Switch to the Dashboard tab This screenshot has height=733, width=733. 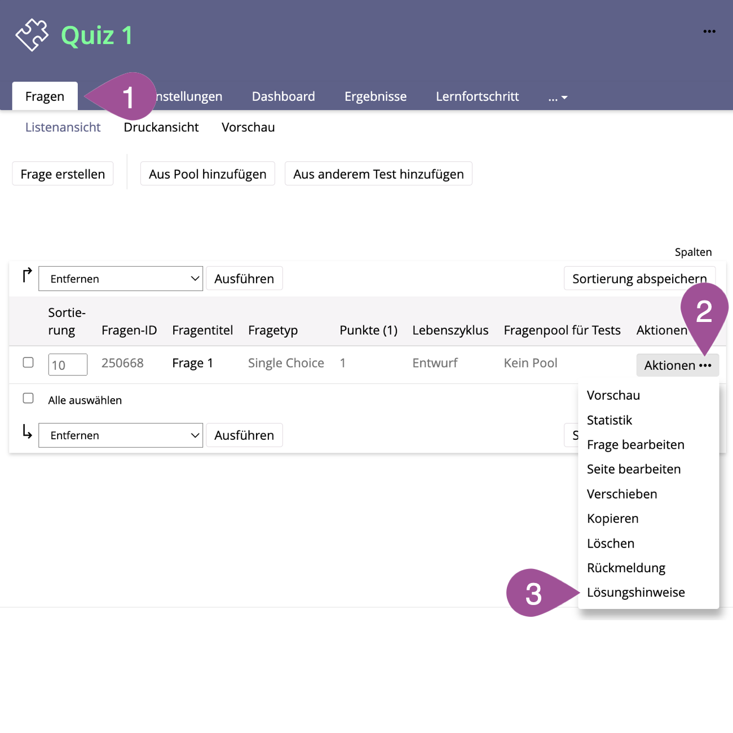click(x=283, y=96)
